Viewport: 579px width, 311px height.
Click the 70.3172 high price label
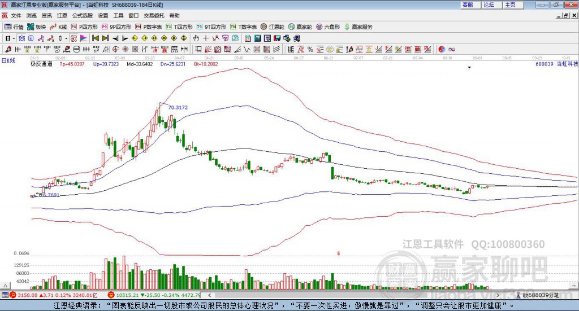(178, 108)
